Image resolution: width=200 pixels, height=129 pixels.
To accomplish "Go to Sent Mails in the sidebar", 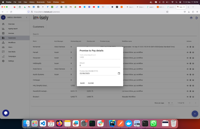I will 15,52.
